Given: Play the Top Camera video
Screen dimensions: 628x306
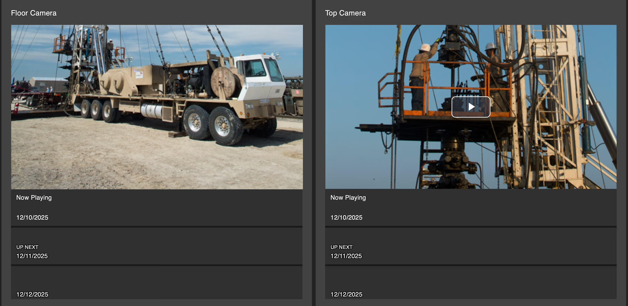Looking at the screenshot, I should (471, 107).
